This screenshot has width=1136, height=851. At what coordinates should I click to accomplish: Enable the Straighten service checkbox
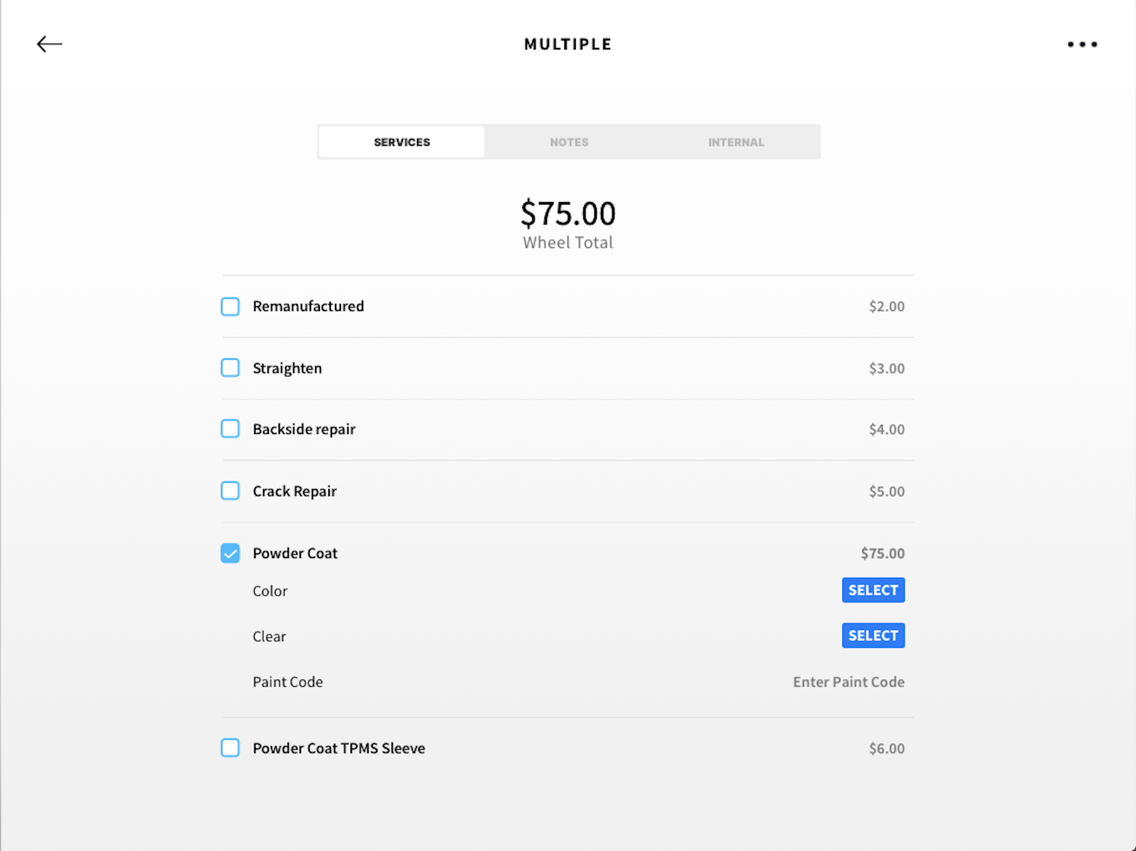tap(230, 368)
